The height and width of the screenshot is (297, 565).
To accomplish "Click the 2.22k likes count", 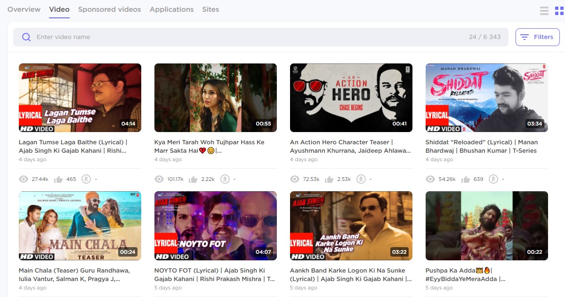I will 208,179.
